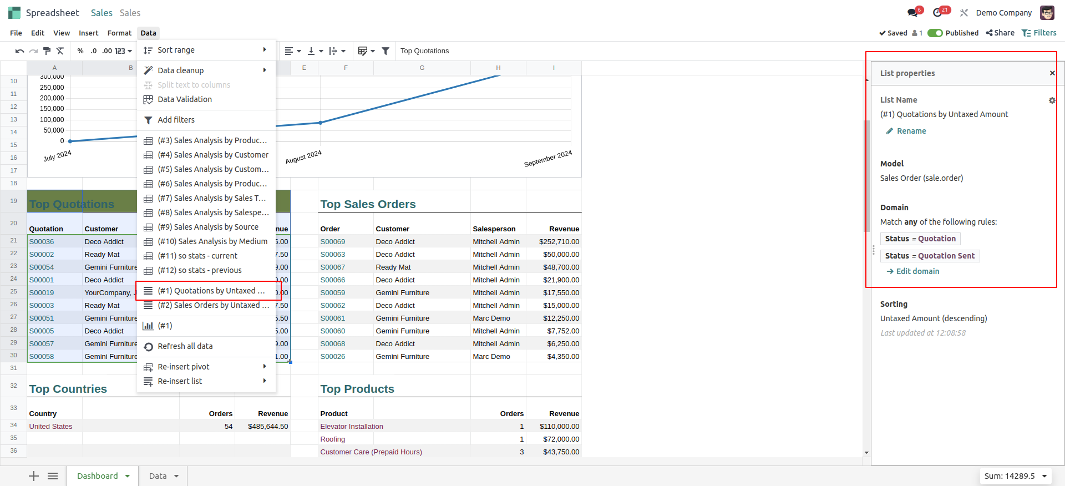This screenshot has height=486, width=1065.
Task: Open the table style edit dropdown
Action: click(x=366, y=51)
